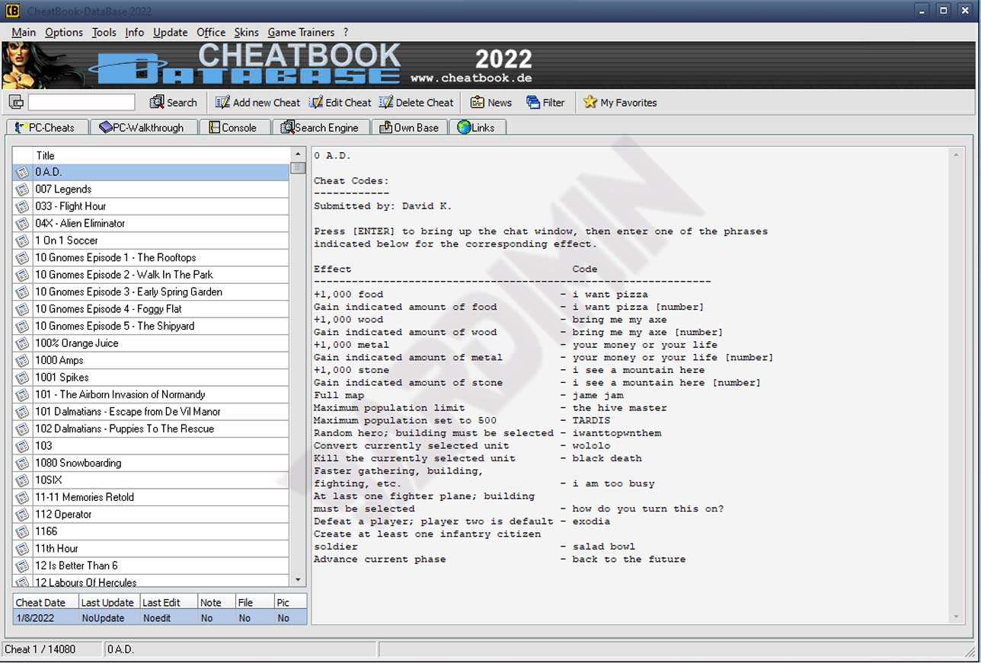The image size is (981, 663).
Task: Click the icon beside 112 Operator
Action: (x=22, y=515)
